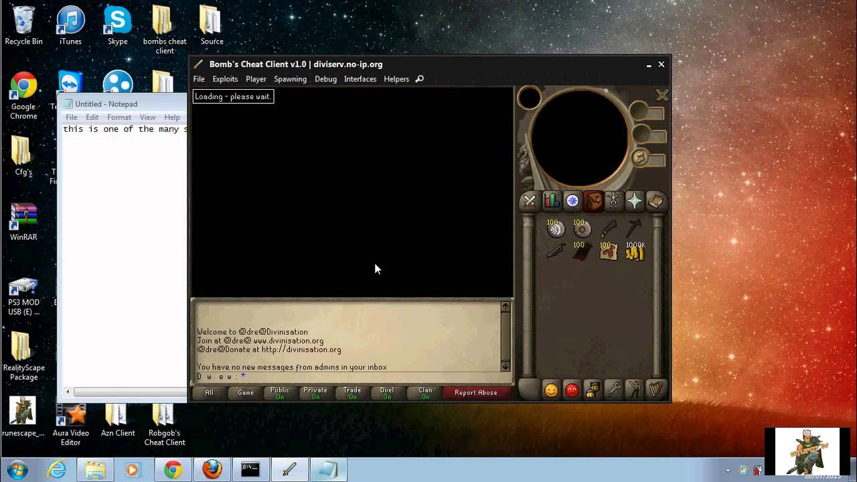
Task: Open the Quest tab with blue compass icon
Action: (572, 201)
